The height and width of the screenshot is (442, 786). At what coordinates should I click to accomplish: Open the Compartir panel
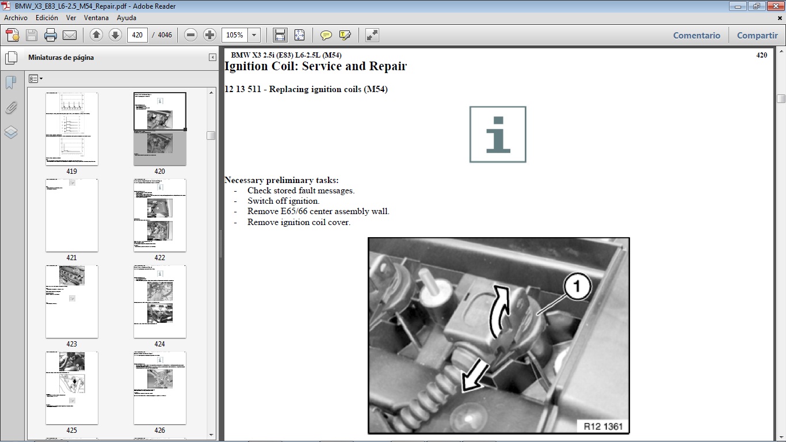coord(757,35)
